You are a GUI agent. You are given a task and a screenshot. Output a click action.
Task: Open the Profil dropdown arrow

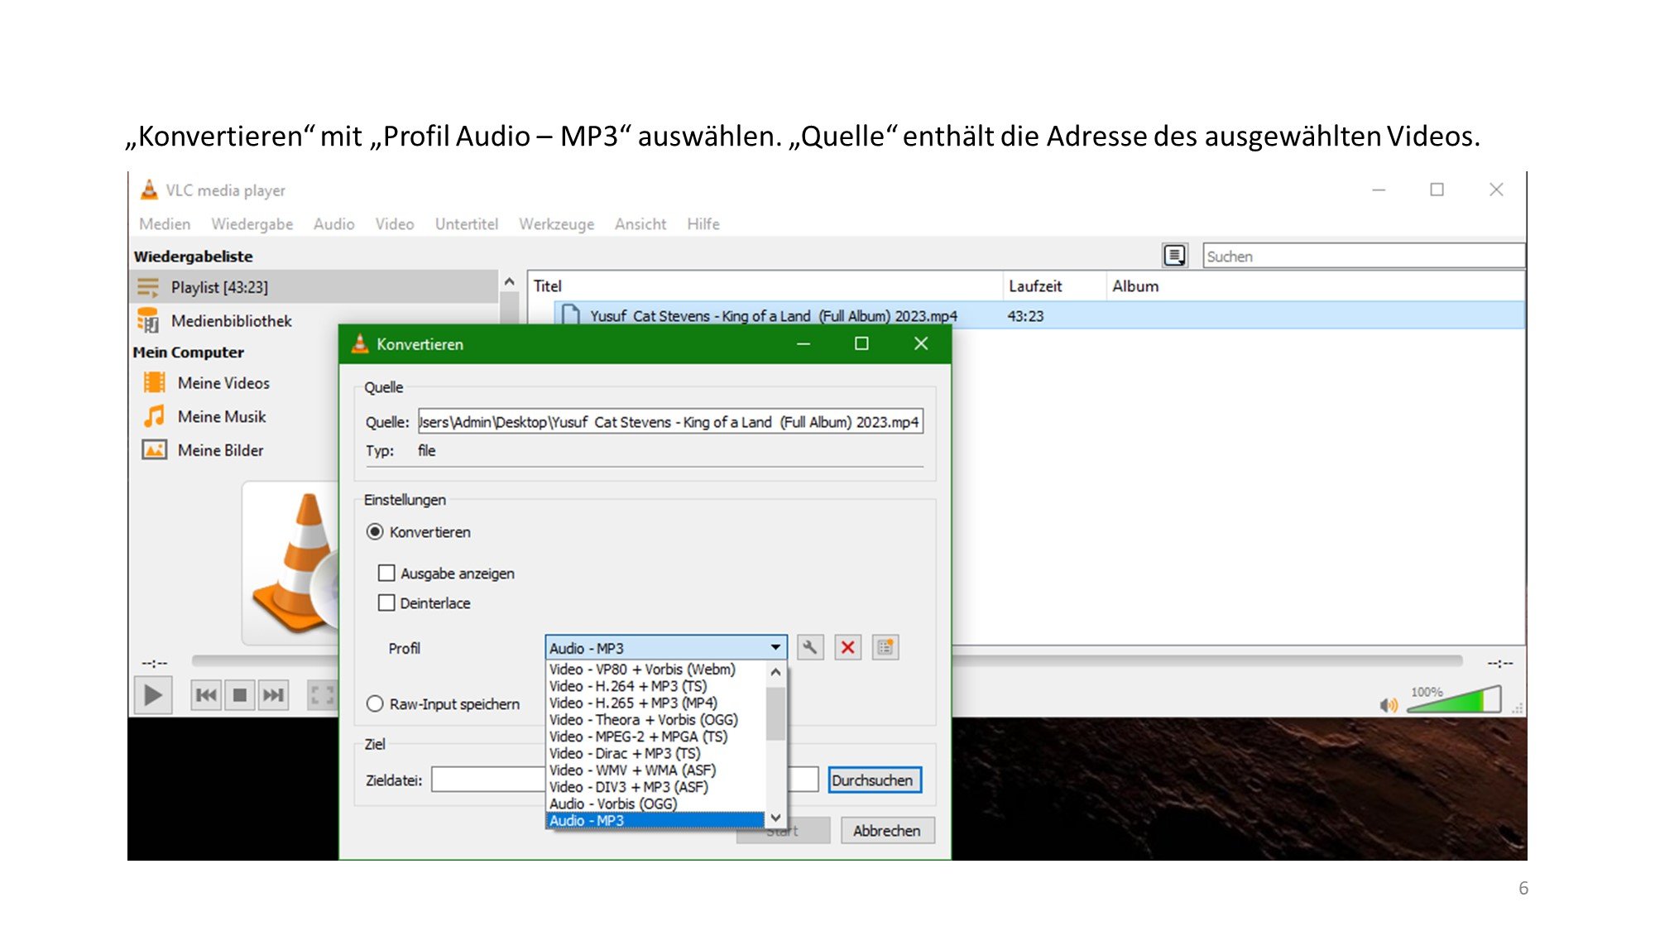[x=775, y=648]
